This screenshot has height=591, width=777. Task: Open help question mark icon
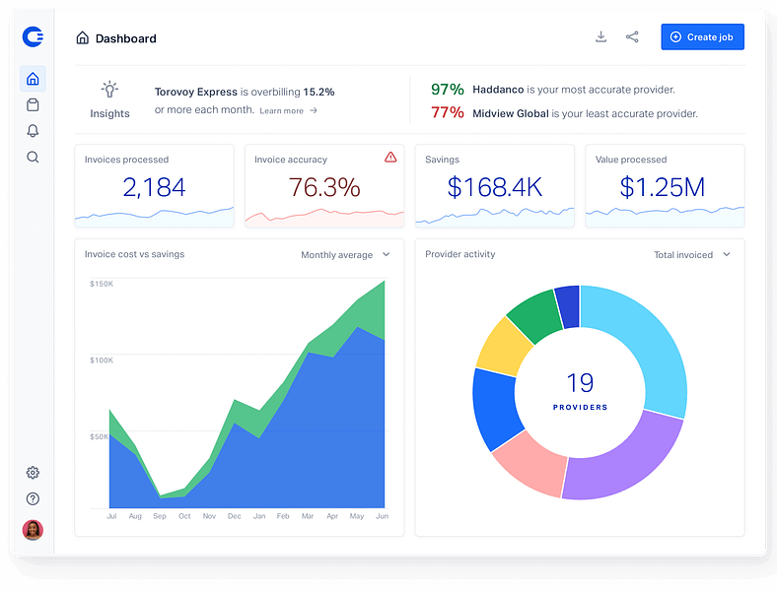[x=33, y=499]
